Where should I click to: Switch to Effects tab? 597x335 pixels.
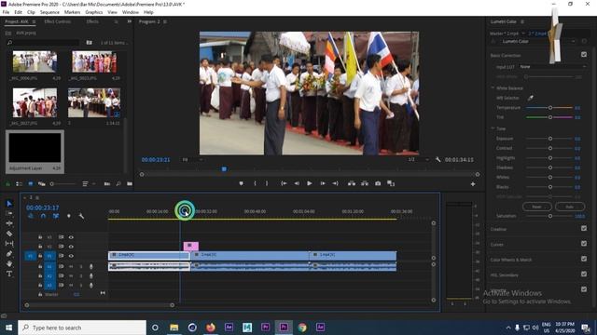click(x=92, y=21)
